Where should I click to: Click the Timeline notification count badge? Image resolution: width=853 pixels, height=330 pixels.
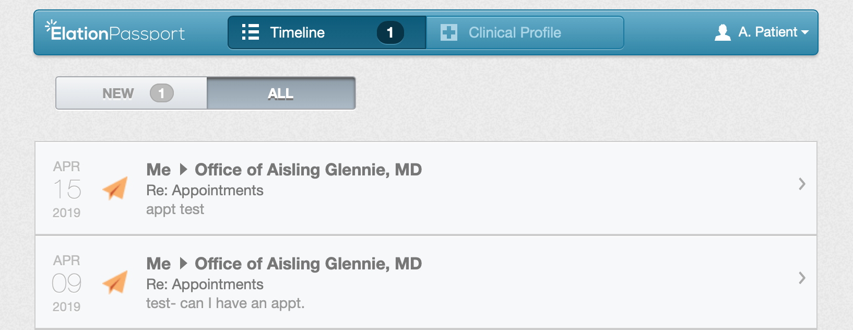point(390,32)
